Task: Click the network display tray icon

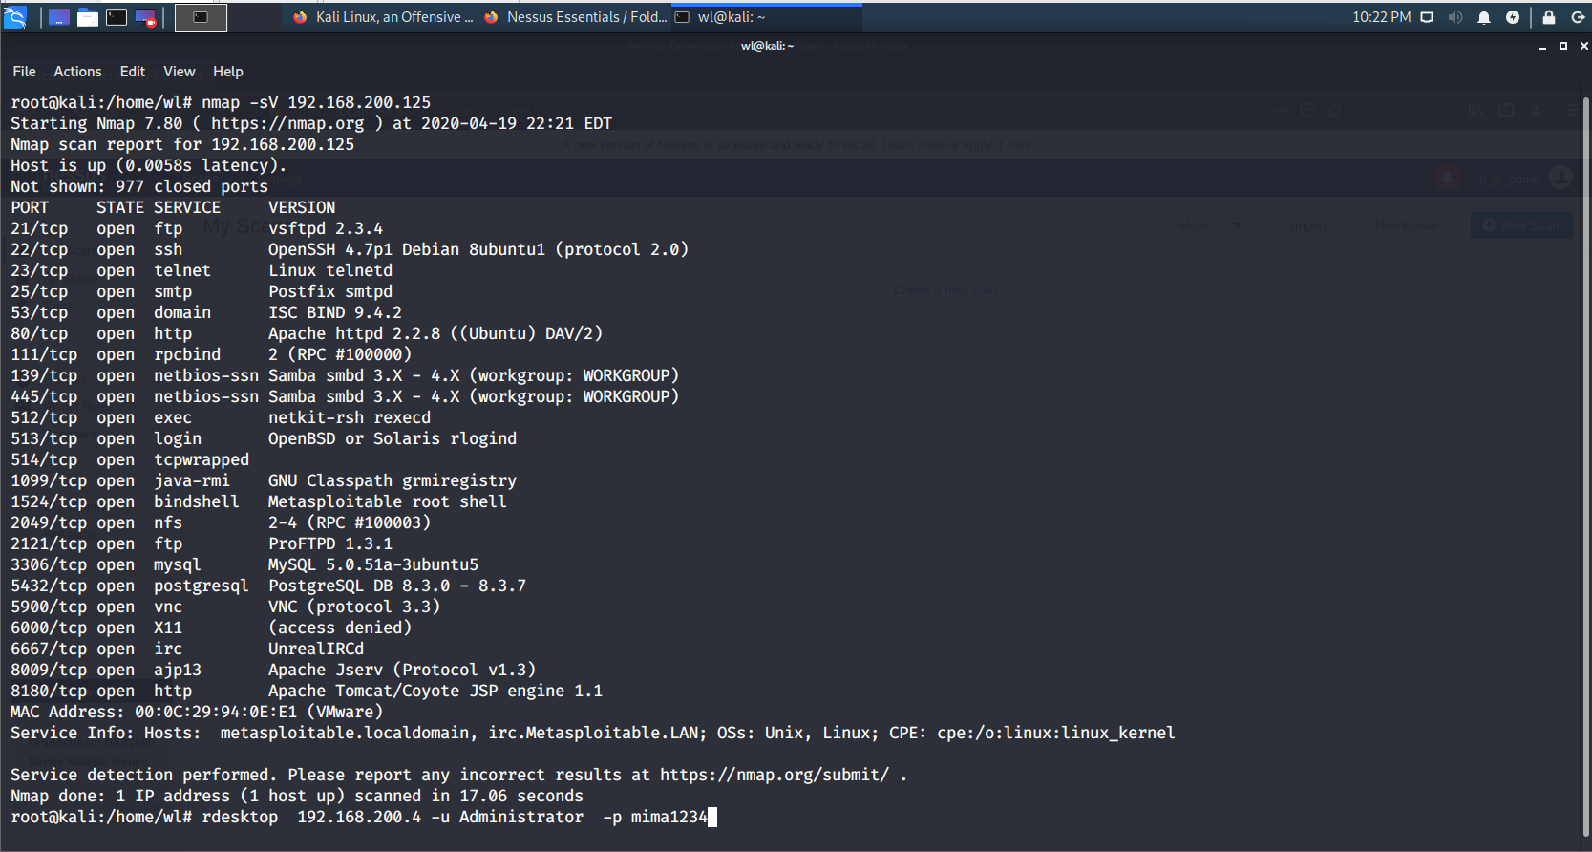Action: click(x=1427, y=17)
